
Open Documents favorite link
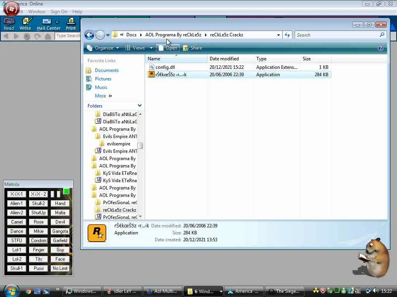click(x=107, y=70)
